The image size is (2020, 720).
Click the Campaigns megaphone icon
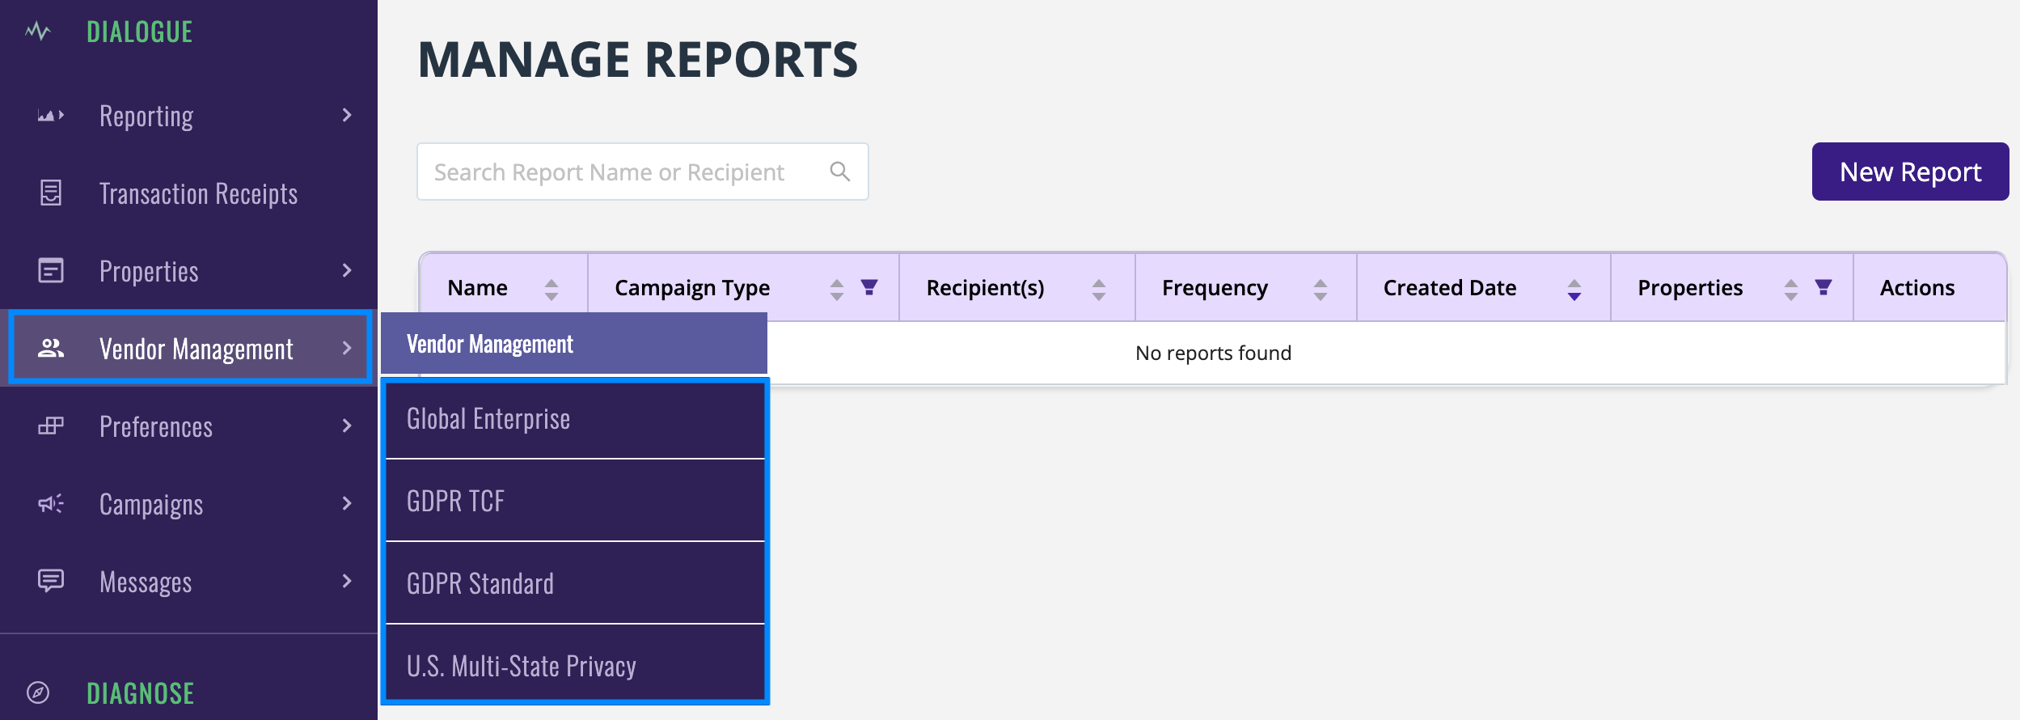pyautogui.click(x=51, y=503)
